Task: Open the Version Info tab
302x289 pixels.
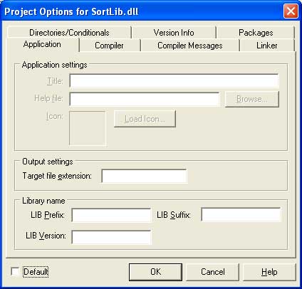Action: 174,33
